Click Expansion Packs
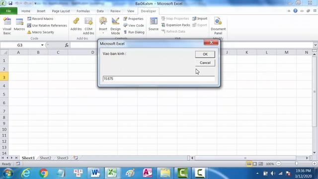The width and height of the screenshot is (318, 179). pos(176,25)
